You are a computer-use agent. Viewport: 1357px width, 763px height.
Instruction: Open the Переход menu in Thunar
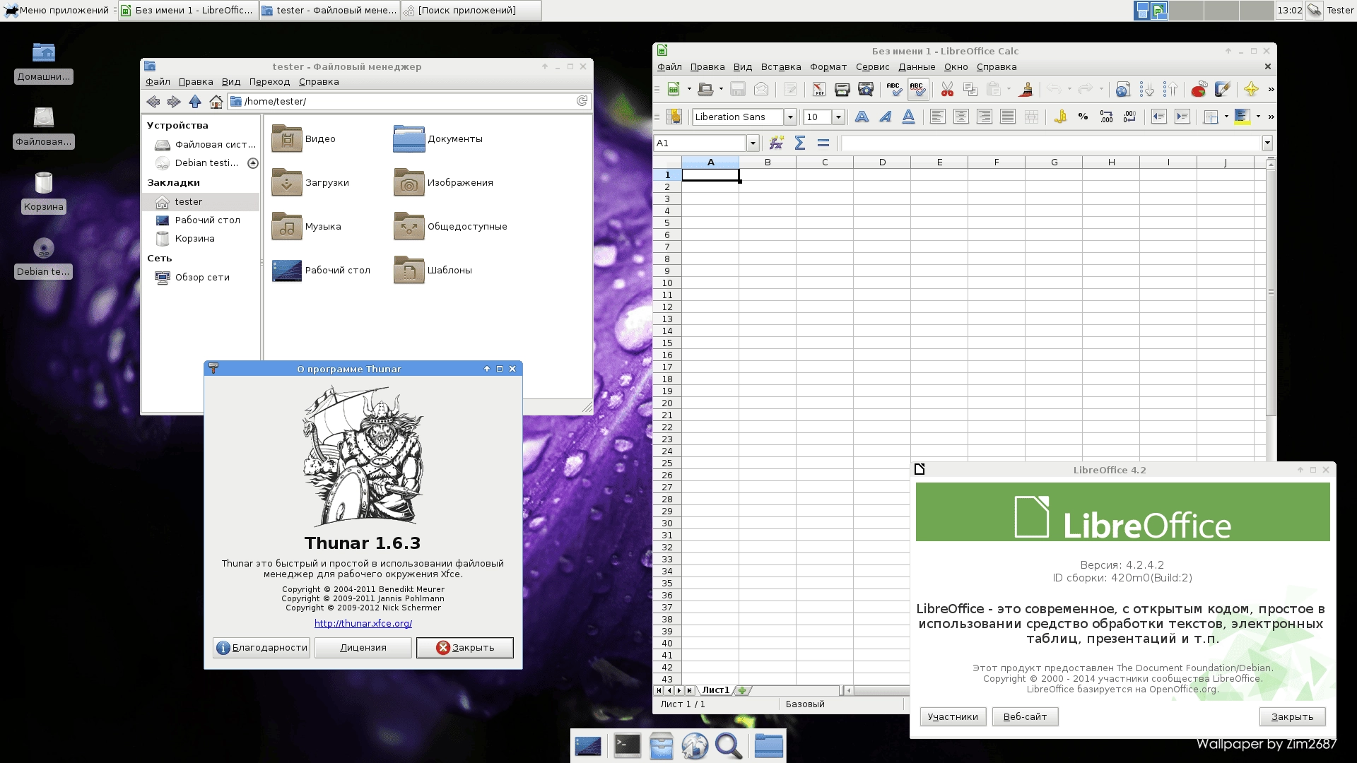click(x=269, y=82)
